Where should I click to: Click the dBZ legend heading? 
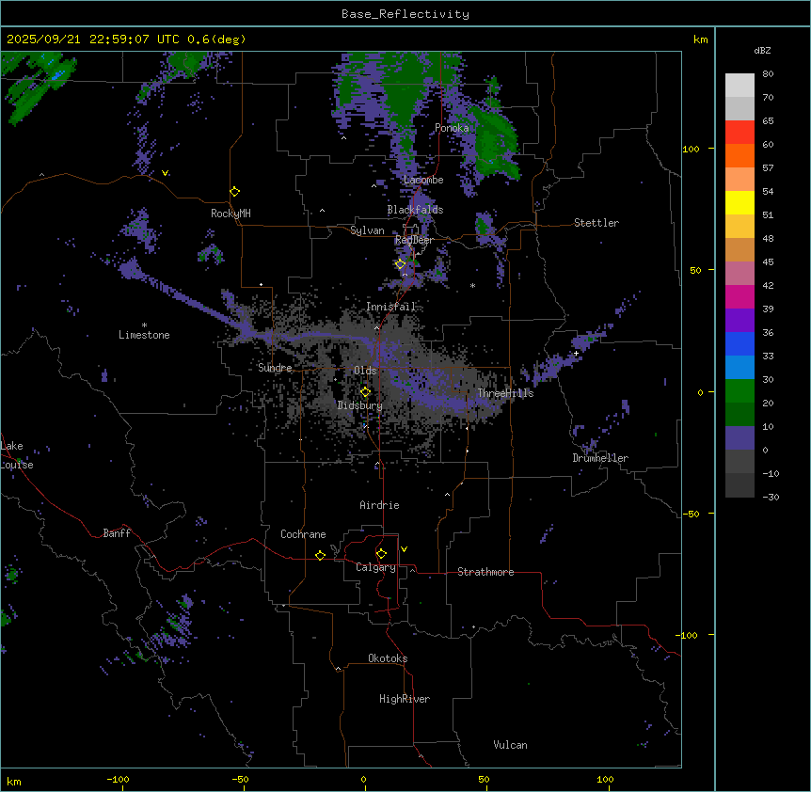click(763, 50)
